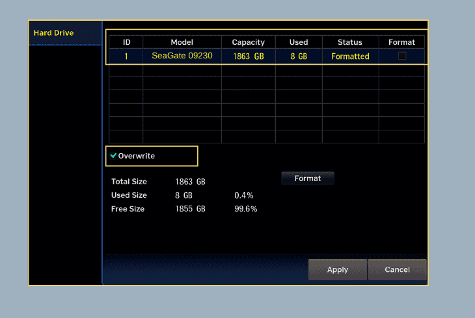Select the Format column header
Screen dimensions: 475x318
[401, 42]
